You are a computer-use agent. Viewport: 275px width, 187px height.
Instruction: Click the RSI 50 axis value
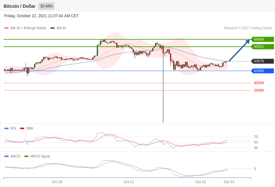click(256, 142)
